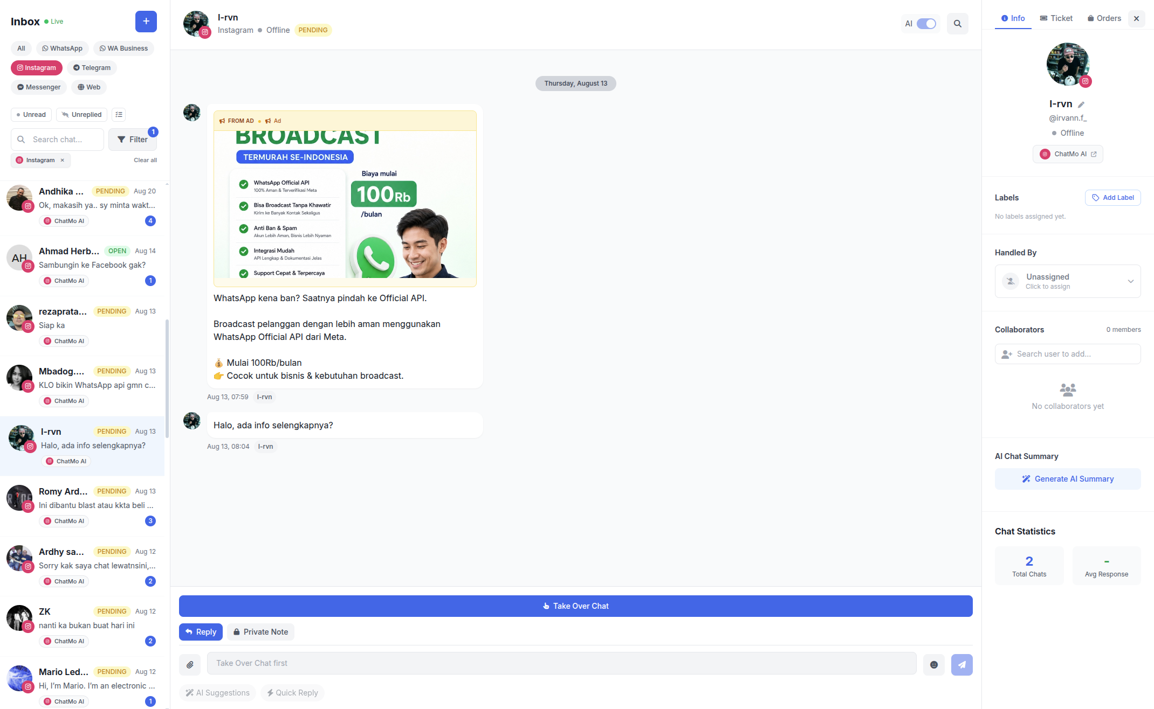This screenshot has height=709, width=1154.
Task: Click the Quick Reply button
Action: pyautogui.click(x=292, y=693)
